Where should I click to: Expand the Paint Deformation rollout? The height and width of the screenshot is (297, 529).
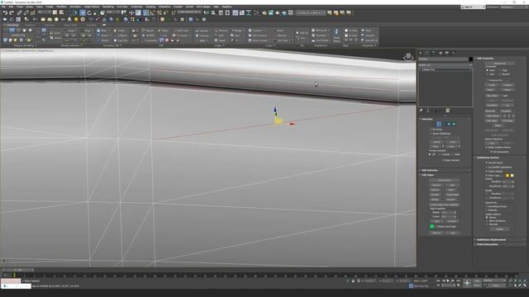click(488, 244)
